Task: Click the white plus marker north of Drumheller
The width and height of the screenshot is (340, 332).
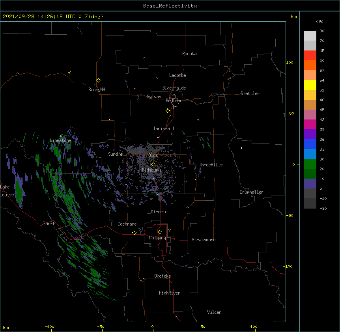Action: [x=241, y=148]
